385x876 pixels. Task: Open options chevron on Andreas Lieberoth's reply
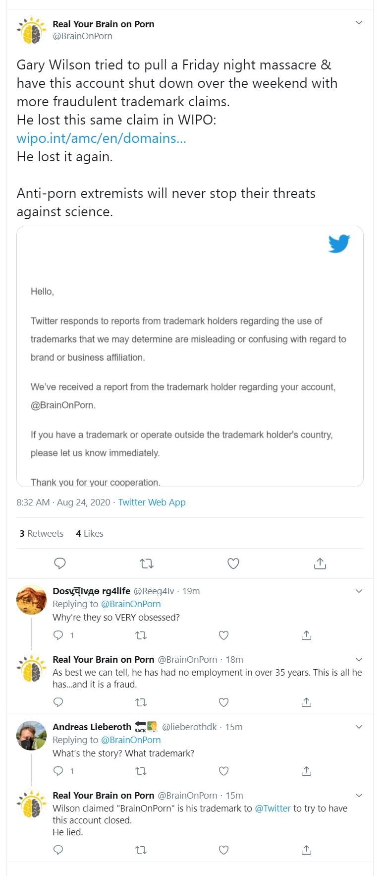[359, 727]
